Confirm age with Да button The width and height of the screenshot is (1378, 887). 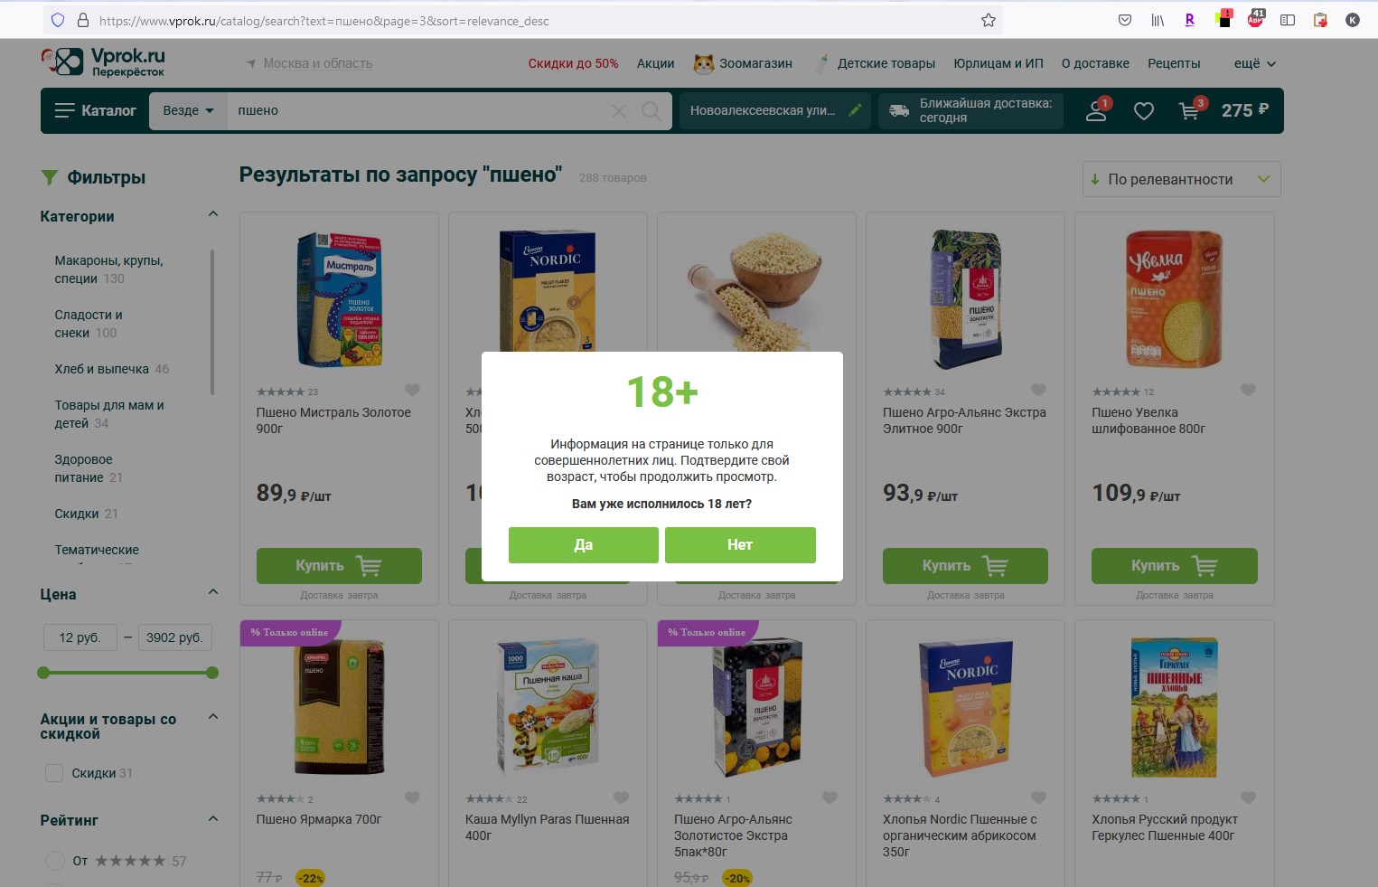pos(584,545)
